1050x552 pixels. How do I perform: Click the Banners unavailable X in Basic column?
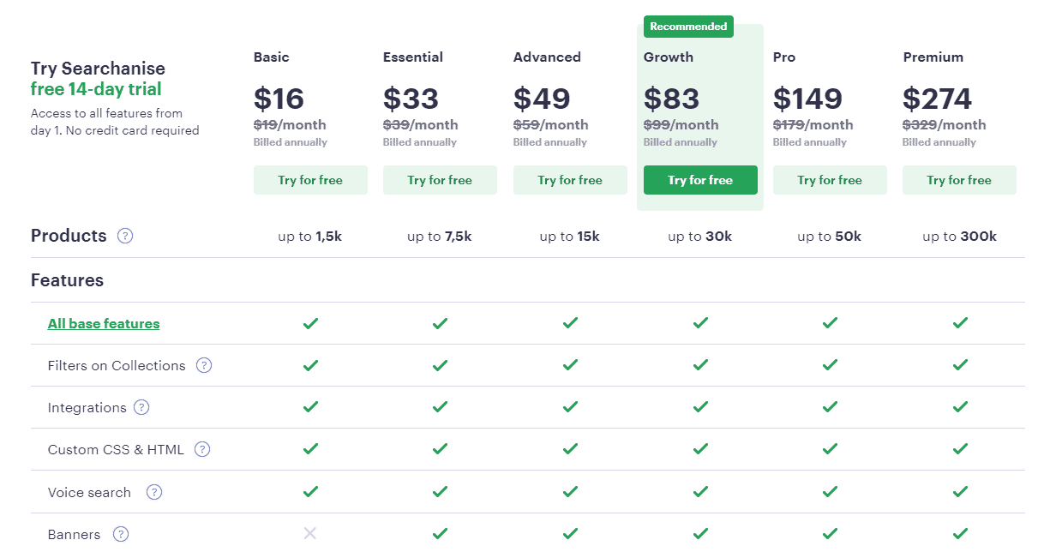tap(310, 534)
